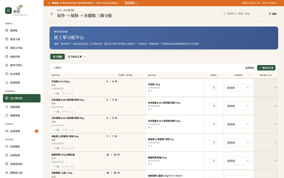Click the item code 0TW2900110

click(x=58, y=89)
